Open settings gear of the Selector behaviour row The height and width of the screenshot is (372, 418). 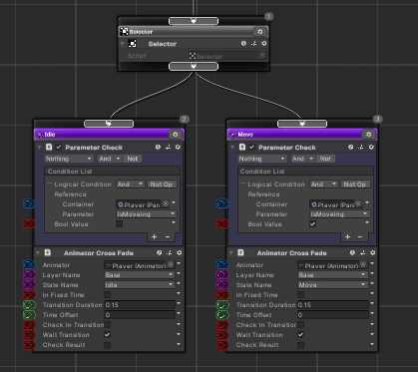(x=263, y=44)
